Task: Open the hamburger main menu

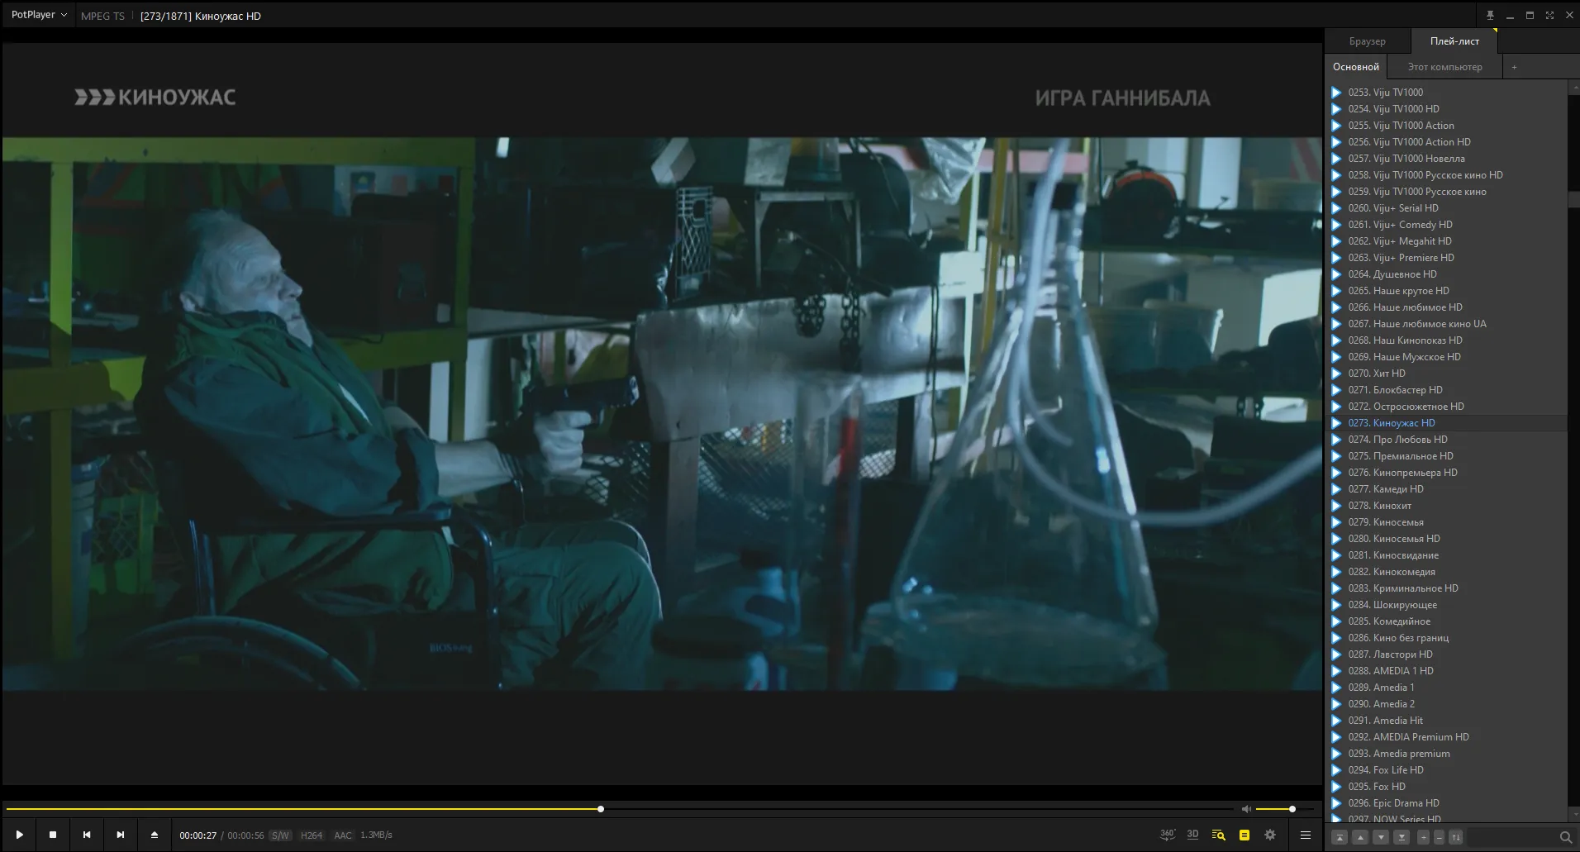Action: [1306, 835]
